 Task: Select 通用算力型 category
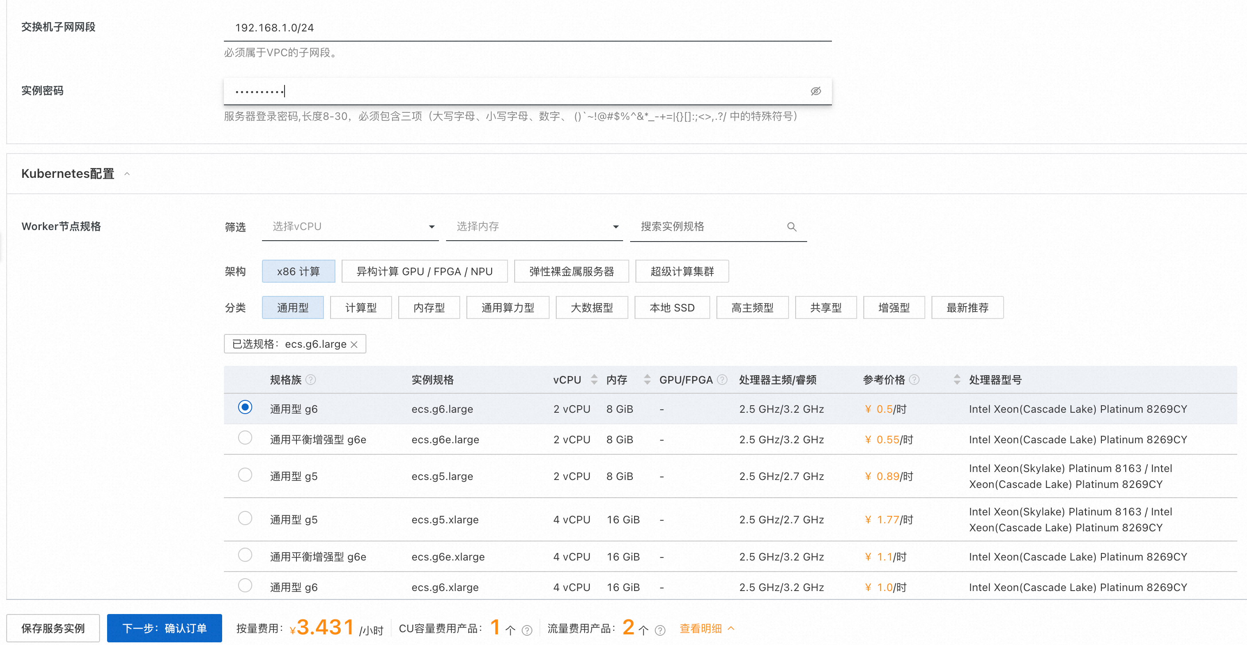point(507,308)
